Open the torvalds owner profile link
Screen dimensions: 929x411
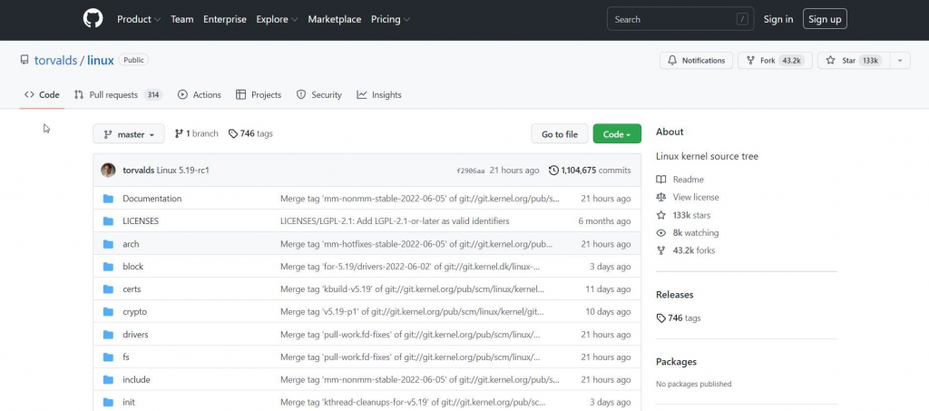55,60
